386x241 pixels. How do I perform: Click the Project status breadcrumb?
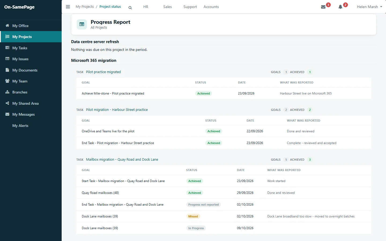[x=110, y=7]
